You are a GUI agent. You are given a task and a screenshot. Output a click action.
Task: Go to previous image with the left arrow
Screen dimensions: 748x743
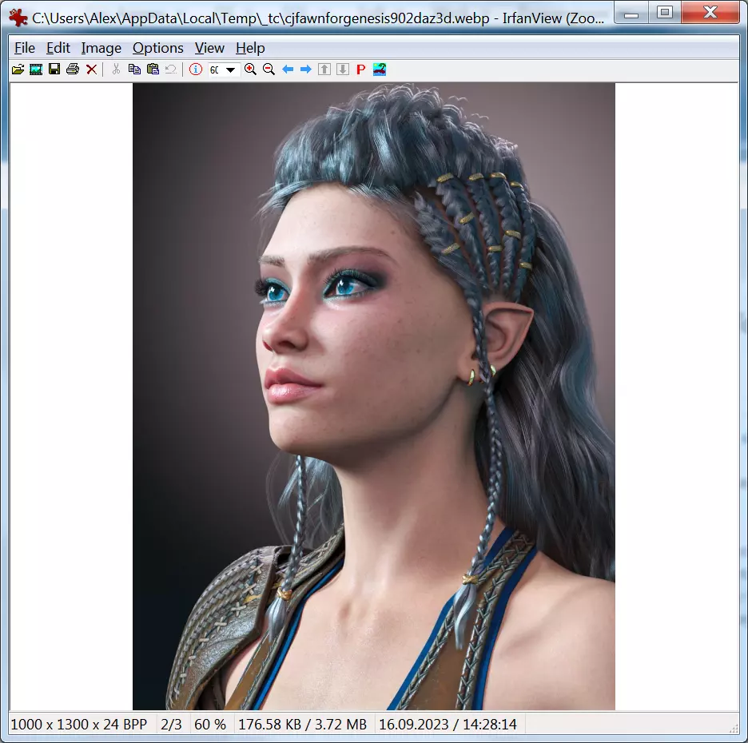click(x=288, y=70)
